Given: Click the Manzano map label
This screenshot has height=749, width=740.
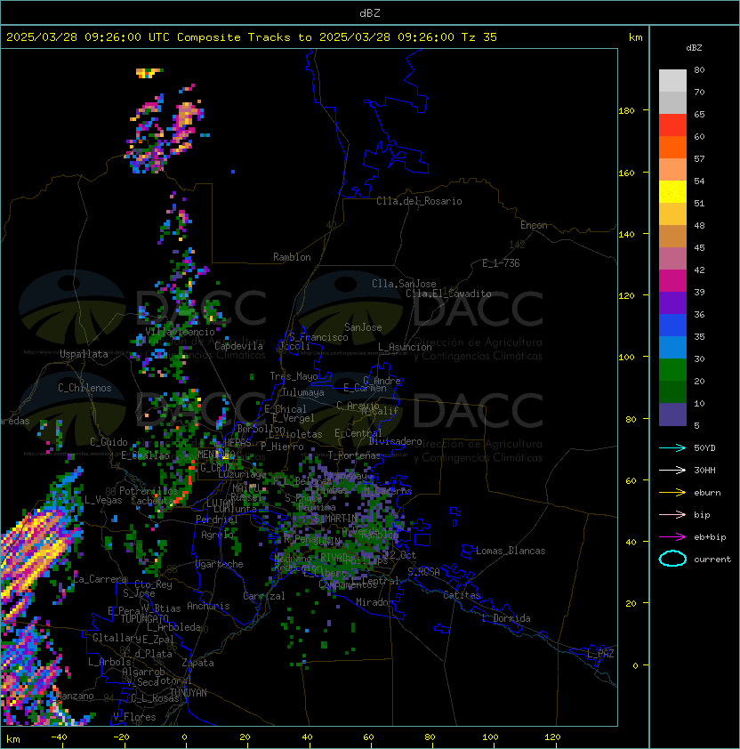Looking at the screenshot, I should tap(75, 696).
